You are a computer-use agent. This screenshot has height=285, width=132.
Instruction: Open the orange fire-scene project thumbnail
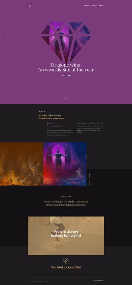21,164
